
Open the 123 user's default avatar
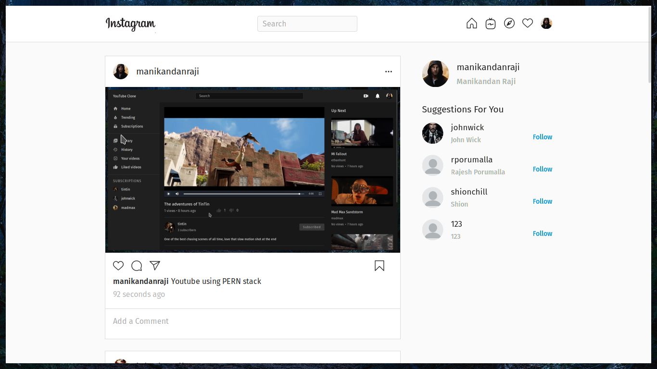click(x=433, y=230)
